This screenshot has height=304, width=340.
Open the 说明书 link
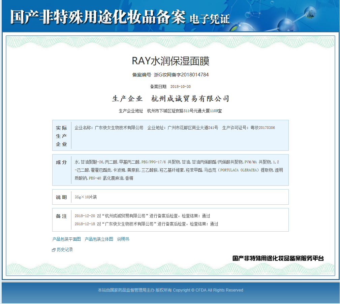(x=123, y=239)
